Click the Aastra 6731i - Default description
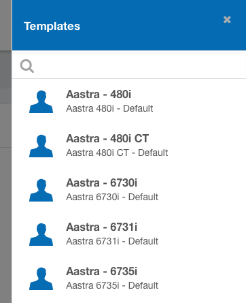This screenshot has width=246, height=303. pyautogui.click(x=112, y=241)
